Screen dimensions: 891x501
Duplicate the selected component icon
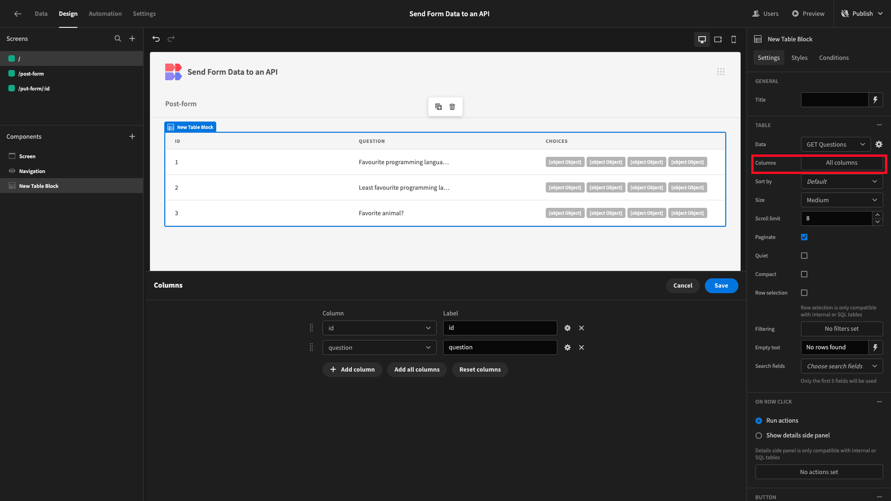tap(439, 107)
